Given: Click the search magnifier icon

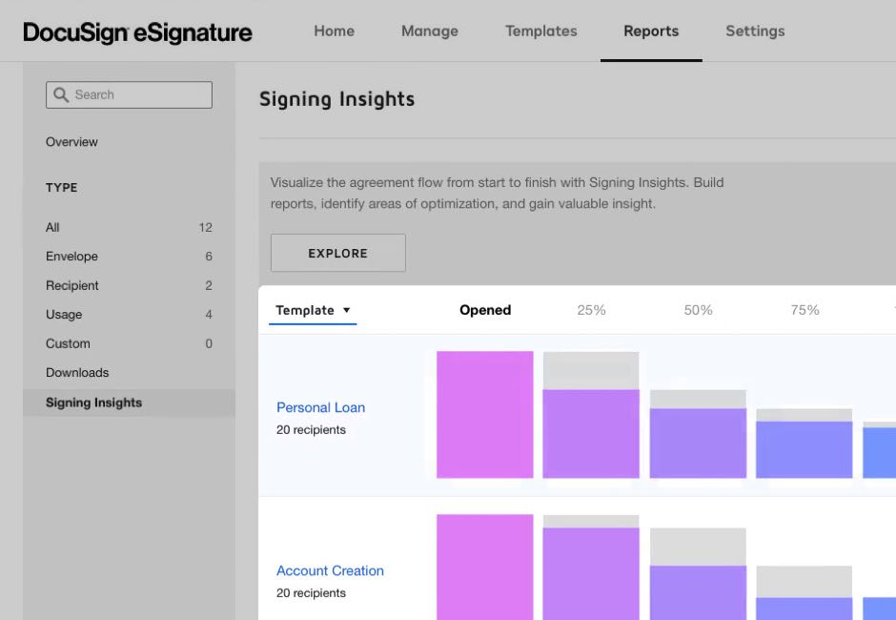Looking at the screenshot, I should (x=61, y=94).
